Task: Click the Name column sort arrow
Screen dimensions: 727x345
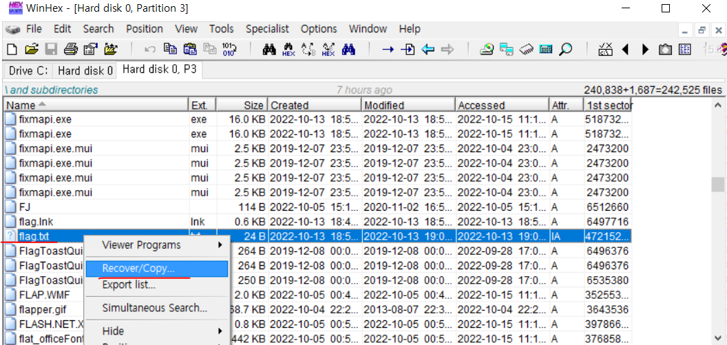Action: click(x=42, y=105)
